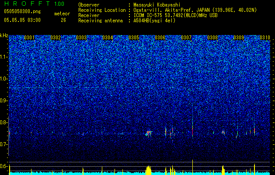Image resolution: width=275 pixels, height=175 pixels.
Task: Click the 'Observer' field label
Action: click(x=89, y=5)
